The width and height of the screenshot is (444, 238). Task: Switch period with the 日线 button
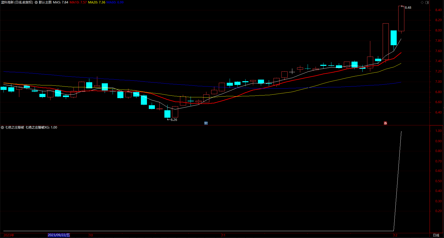pyautogui.click(x=436, y=235)
